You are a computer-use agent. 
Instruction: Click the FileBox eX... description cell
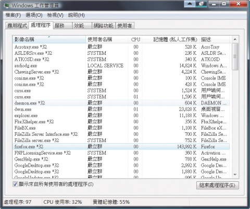(x=214, y=128)
